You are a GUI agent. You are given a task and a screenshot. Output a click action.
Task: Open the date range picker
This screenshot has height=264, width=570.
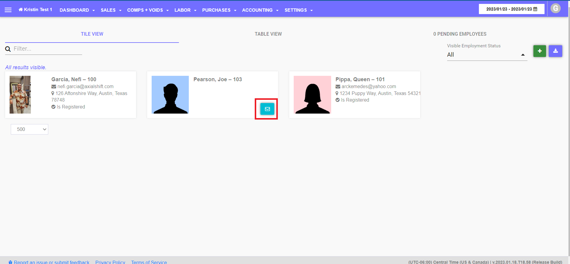coord(511,9)
